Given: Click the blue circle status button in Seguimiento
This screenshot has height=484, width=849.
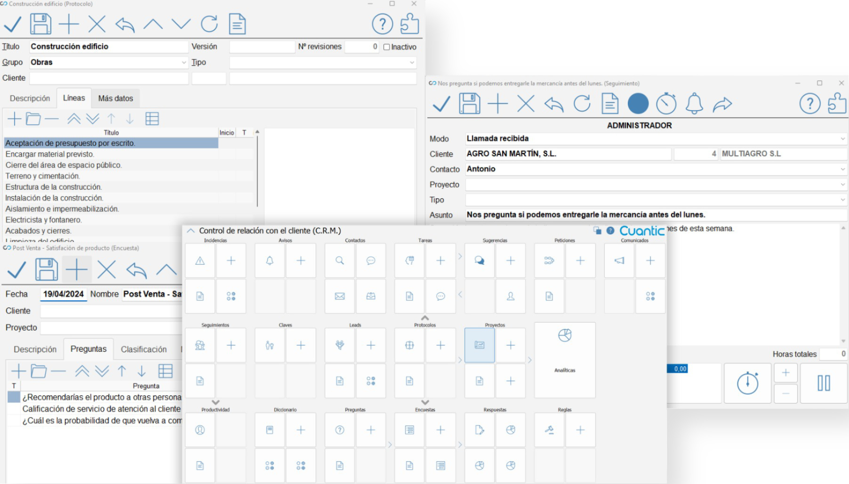Looking at the screenshot, I should click(x=638, y=104).
